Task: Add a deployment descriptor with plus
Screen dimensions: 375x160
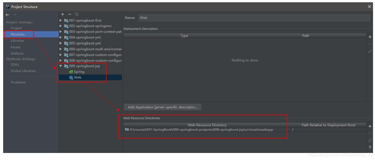Action: click(x=370, y=37)
